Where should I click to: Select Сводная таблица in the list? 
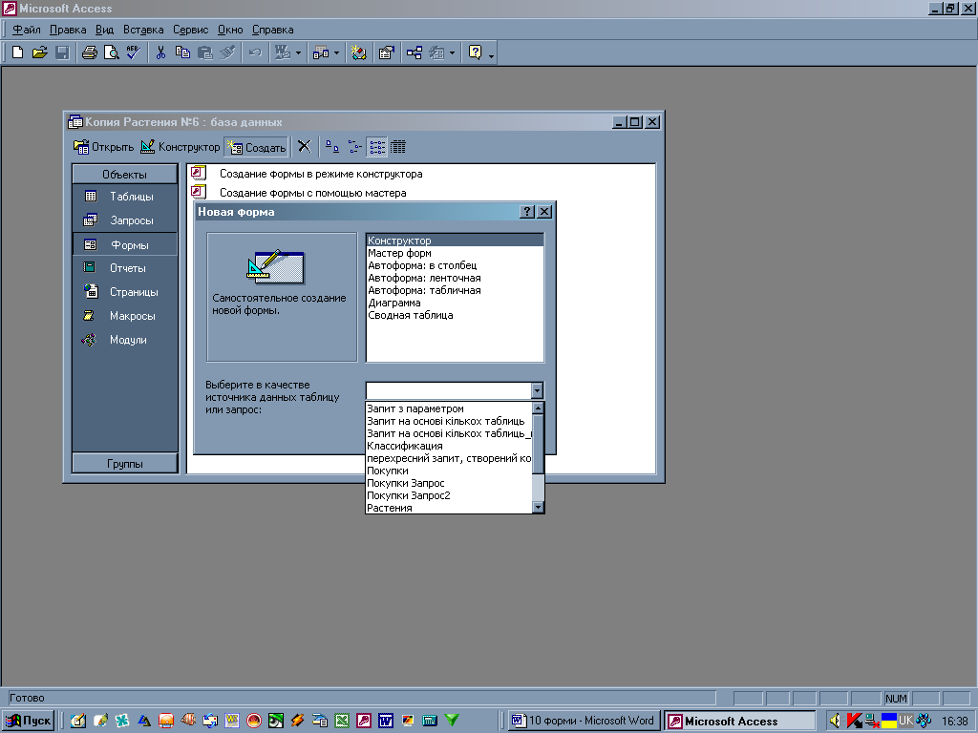tap(454, 315)
